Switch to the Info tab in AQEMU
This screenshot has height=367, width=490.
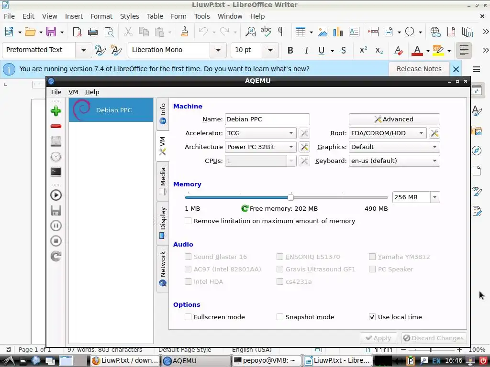click(x=163, y=114)
